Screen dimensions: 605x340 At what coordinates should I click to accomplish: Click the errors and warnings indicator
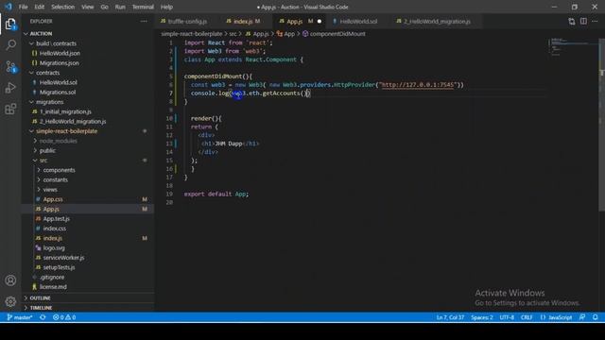tap(64, 317)
